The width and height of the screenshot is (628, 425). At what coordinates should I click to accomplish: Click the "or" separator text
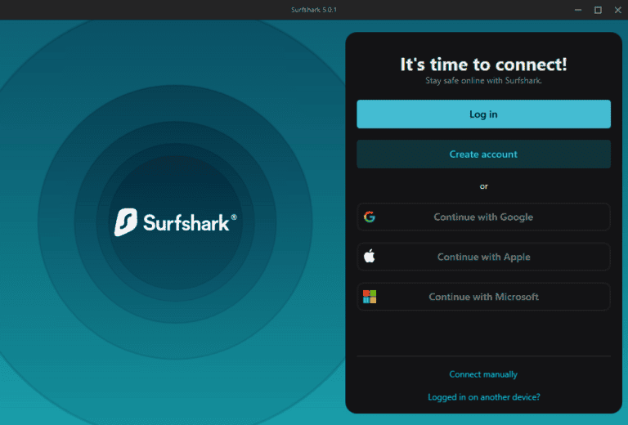coord(483,186)
